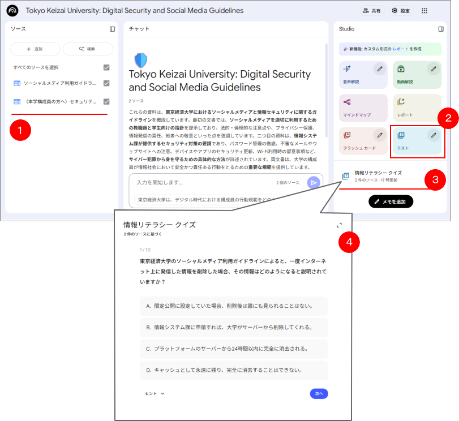Viewport: 459px width, 421px height.
Task: Select answer A 限定公開に設定していた場合
Action: pyautogui.click(x=234, y=306)
